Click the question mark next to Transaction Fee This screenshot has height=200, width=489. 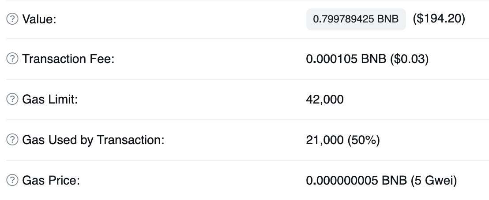click(x=13, y=59)
